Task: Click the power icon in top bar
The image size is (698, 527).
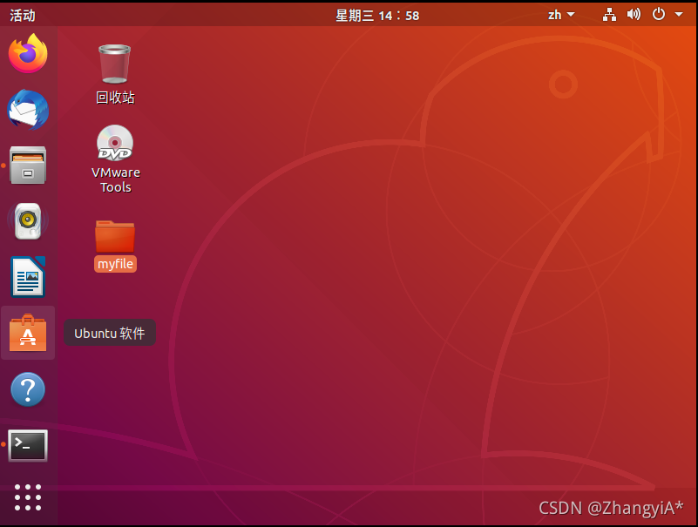Action: (x=659, y=14)
